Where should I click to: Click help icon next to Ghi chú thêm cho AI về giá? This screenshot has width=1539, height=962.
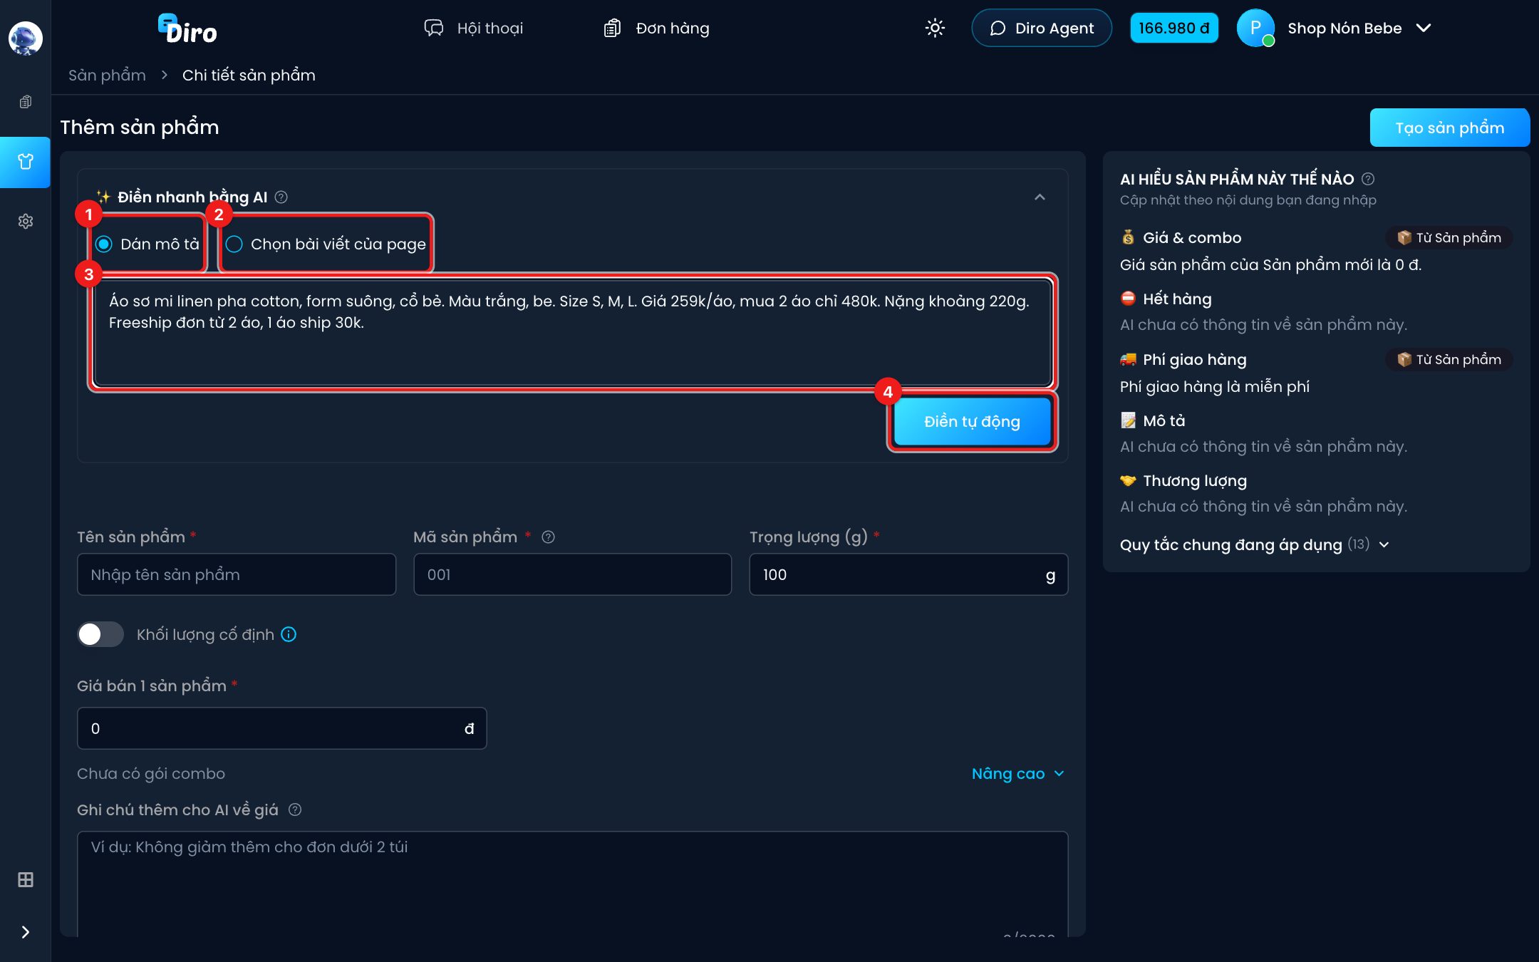point(295,810)
